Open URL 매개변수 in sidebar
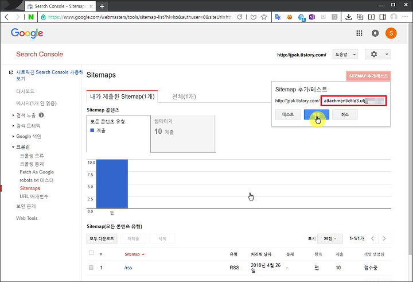 pos(34,196)
